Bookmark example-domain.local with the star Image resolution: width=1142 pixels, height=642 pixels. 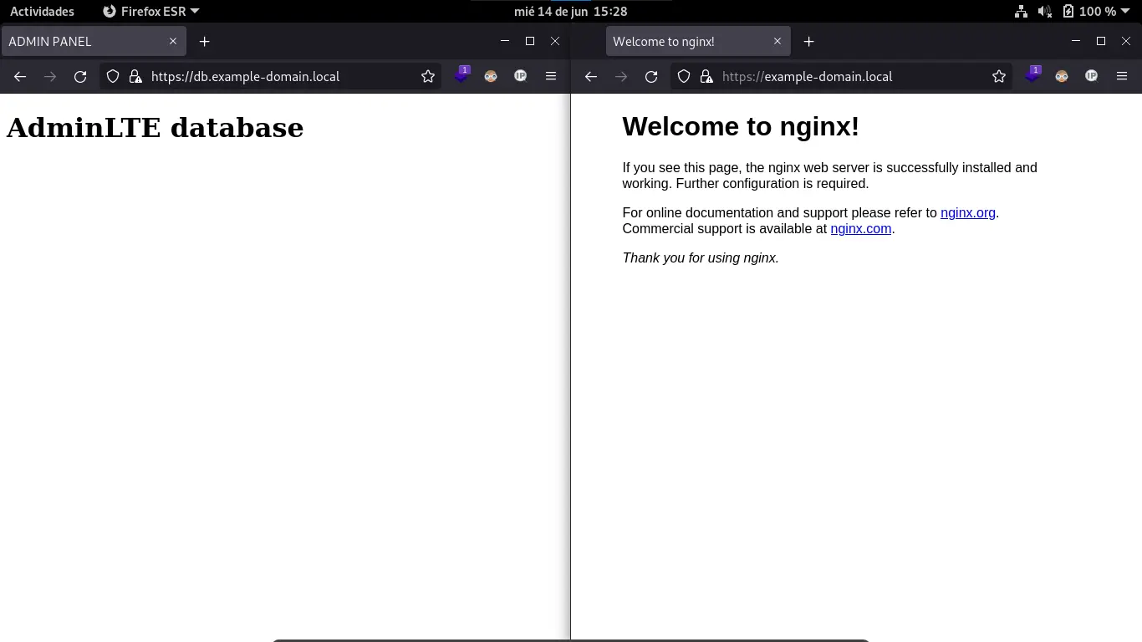point(999,76)
